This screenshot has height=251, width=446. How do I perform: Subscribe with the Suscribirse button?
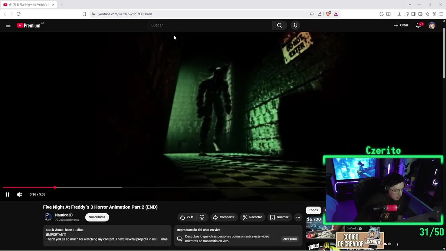[97, 217]
